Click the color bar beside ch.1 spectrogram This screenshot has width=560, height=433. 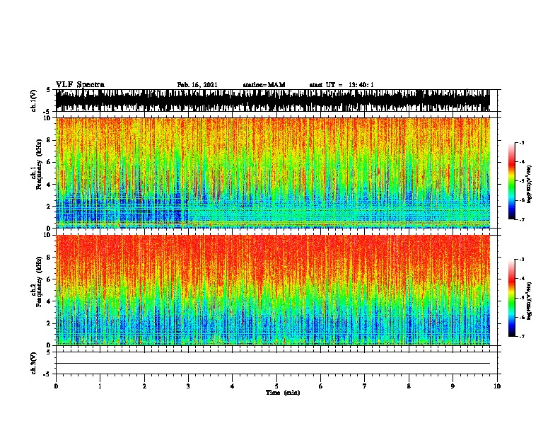tap(511, 181)
